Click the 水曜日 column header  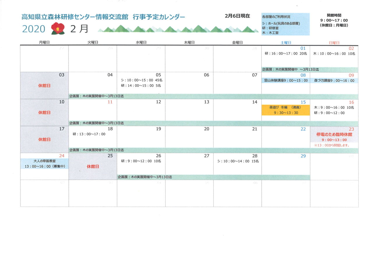[x=141, y=43]
